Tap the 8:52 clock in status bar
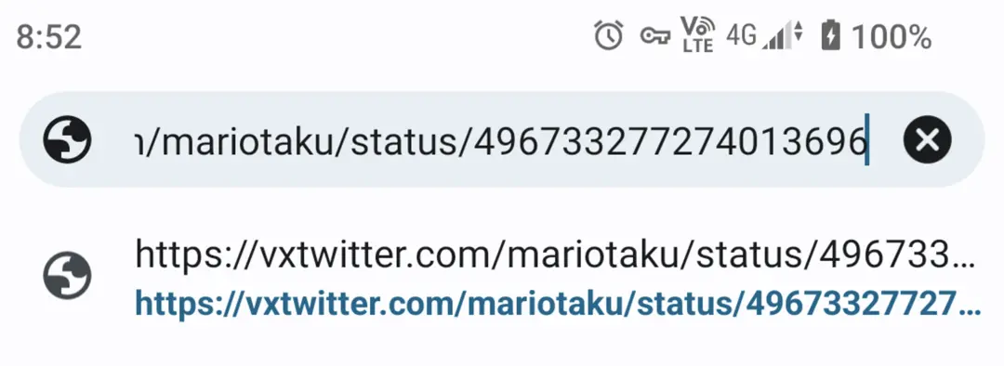 [x=49, y=38]
